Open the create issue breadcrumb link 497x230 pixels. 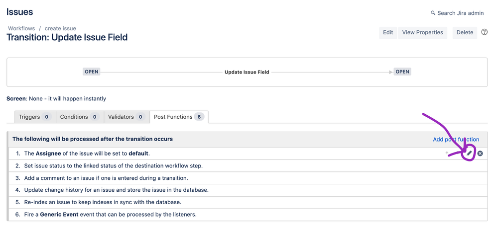[60, 28]
